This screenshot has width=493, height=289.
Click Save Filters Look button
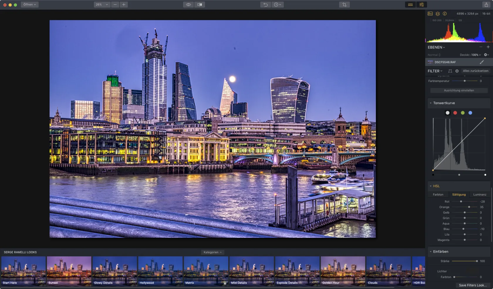tap(472, 285)
